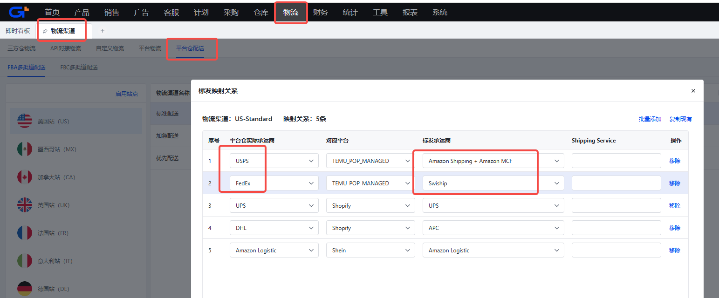Click 移除 for the Shein row

pos(675,250)
